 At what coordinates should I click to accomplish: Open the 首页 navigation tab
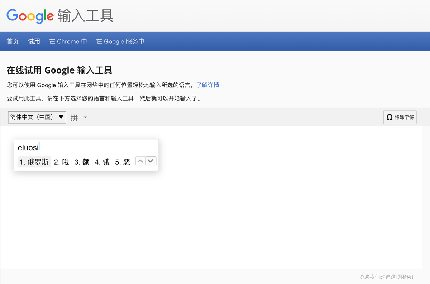13,41
